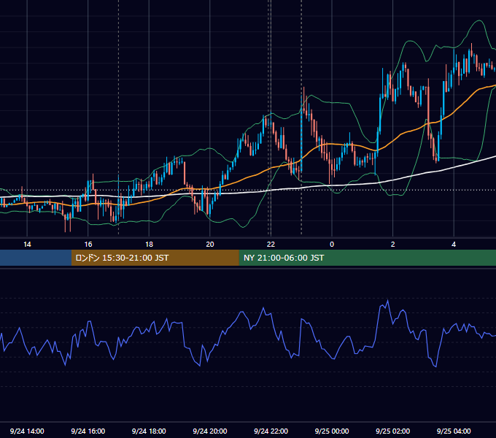Click the 16 hour label on the upper time axis
This screenshot has height=438, width=496.
click(88, 245)
